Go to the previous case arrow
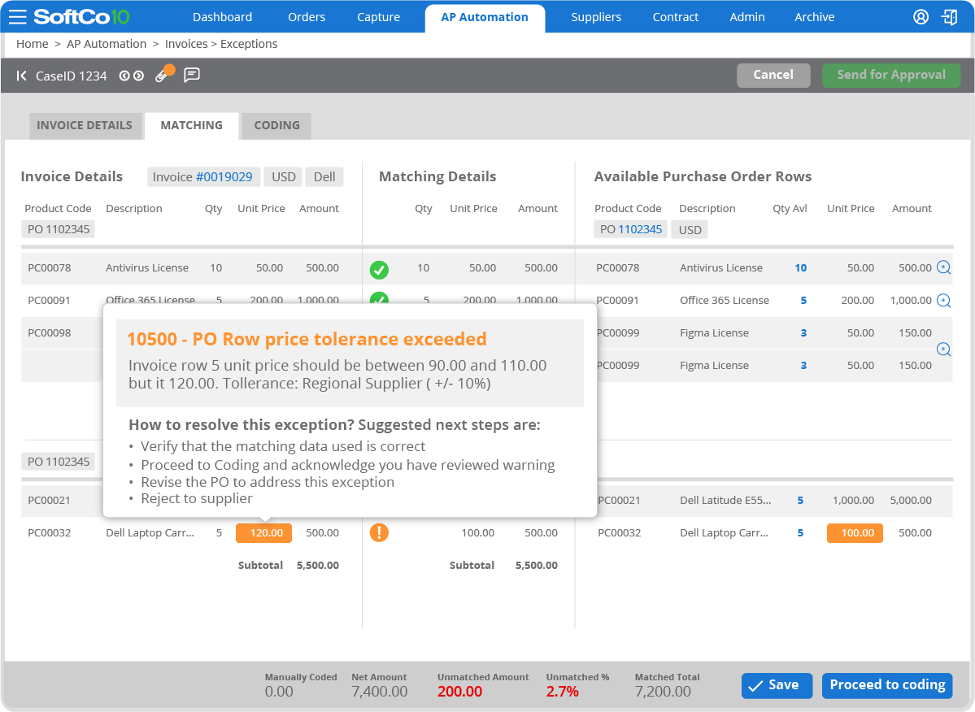 tap(124, 76)
